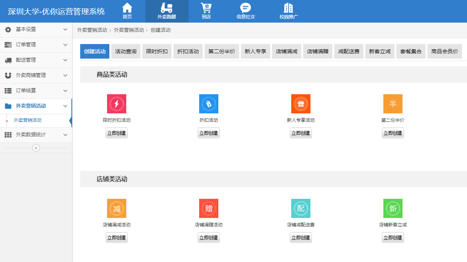Click the teal 店铺减配送费 配 icon
This screenshot has width=467, height=262.
pyautogui.click(x=301, y=208)
